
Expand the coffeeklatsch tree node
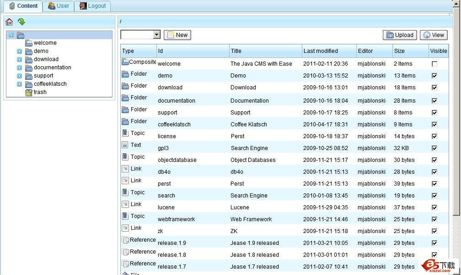point(19,84)
